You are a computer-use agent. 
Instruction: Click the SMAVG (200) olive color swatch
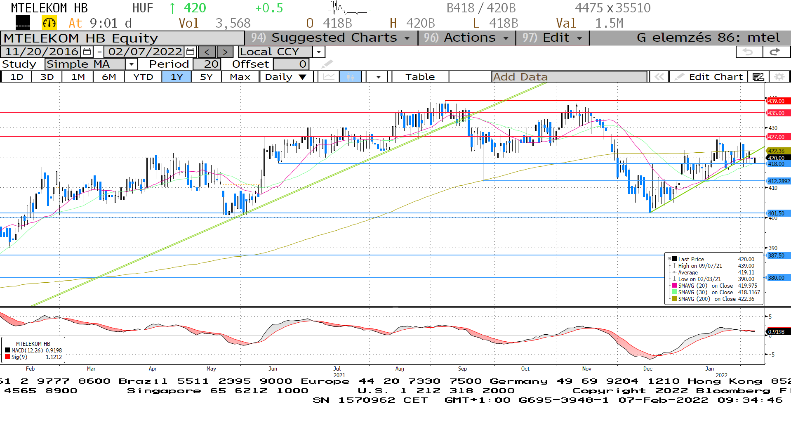[674, 299]
